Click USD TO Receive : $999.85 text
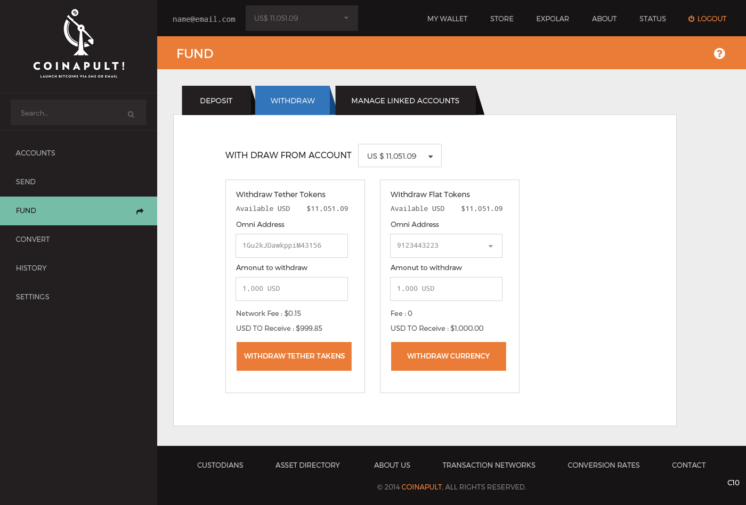Viewport: 746px width, 505px height. [x=279, y=328]
